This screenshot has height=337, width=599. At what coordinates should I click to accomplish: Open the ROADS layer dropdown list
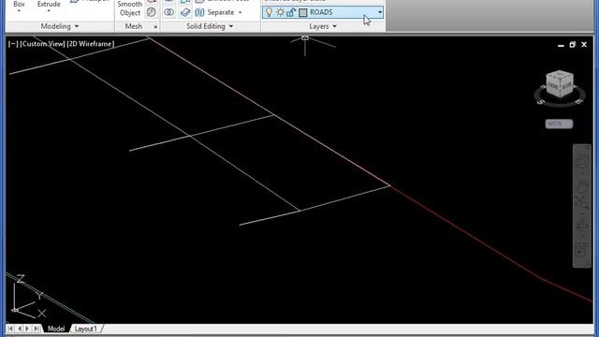point(380,12)
